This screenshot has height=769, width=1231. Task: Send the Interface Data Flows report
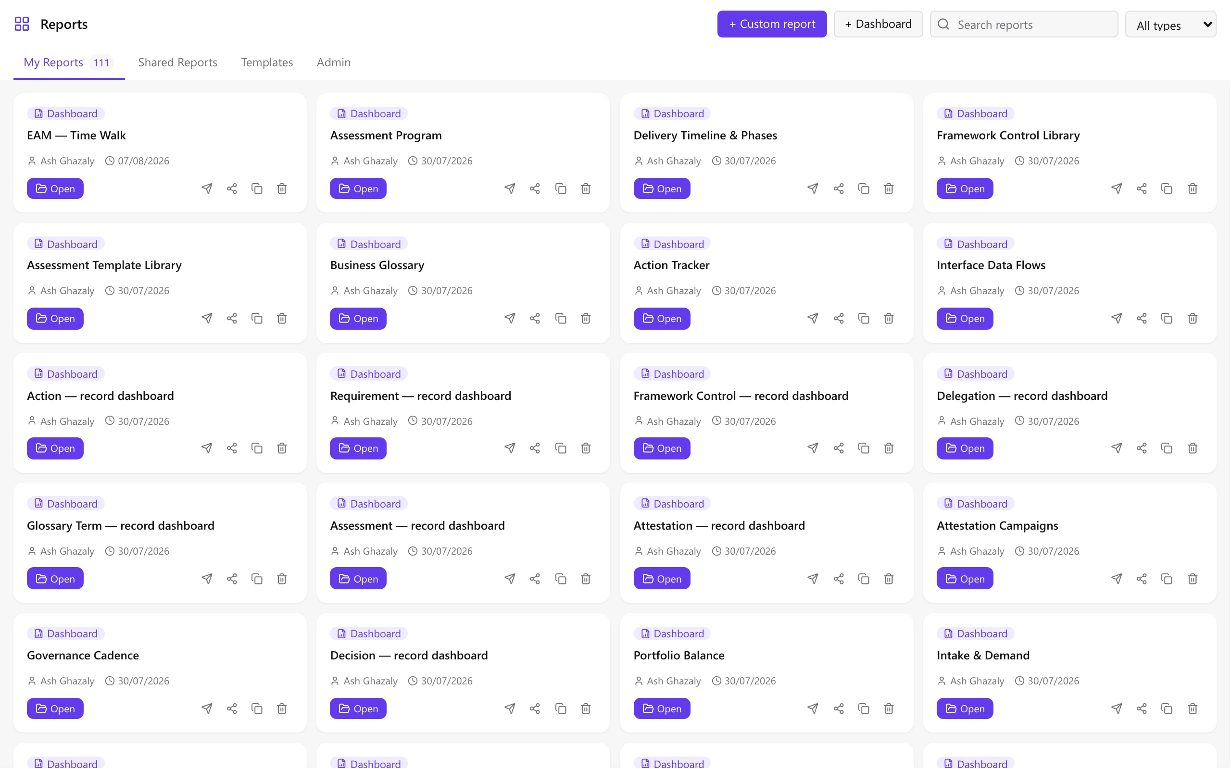tap(1117, 318)
